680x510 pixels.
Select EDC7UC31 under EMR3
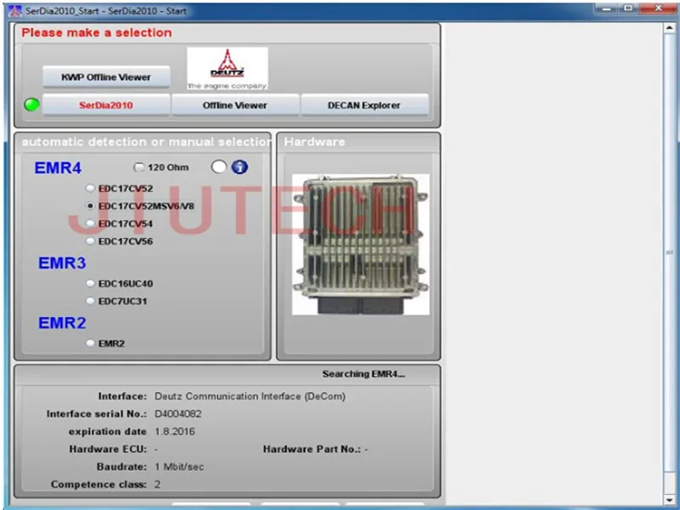pos(90,301)
